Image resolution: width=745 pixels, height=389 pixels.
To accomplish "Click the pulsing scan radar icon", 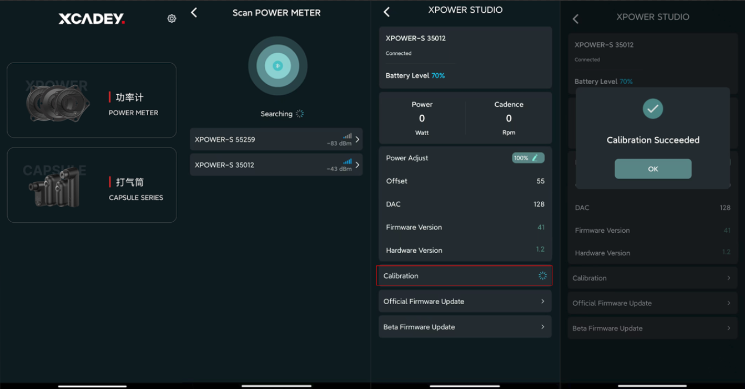I will (278, 66).
